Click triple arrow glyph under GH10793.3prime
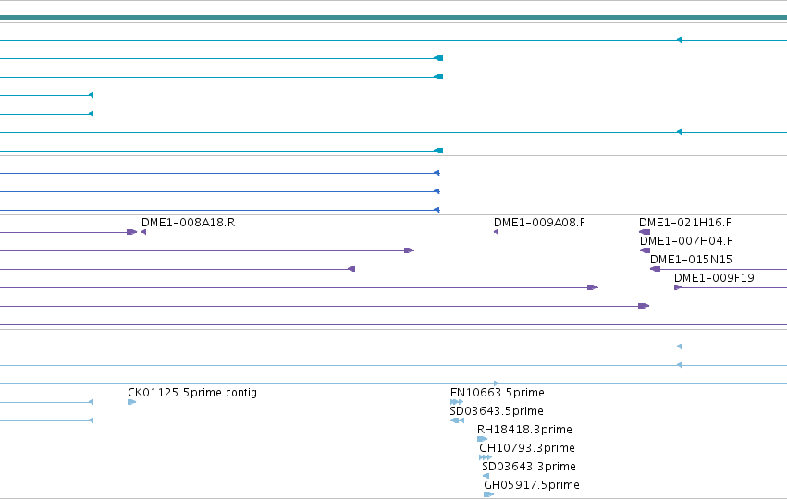787x499 pixels. pyautogui.click(x=486, y=457)
